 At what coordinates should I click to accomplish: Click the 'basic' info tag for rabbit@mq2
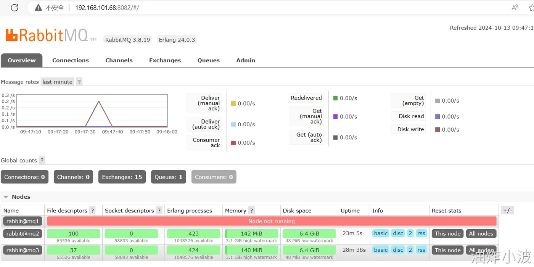point(381,233)
